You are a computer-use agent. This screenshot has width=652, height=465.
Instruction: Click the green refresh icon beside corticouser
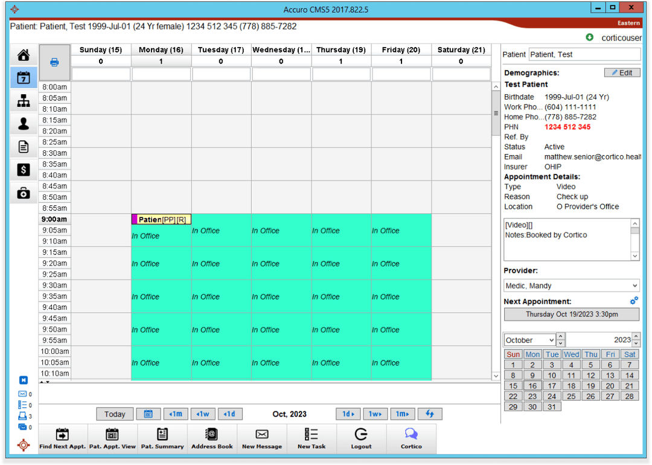pyautogui.click(x=590, y=37)
